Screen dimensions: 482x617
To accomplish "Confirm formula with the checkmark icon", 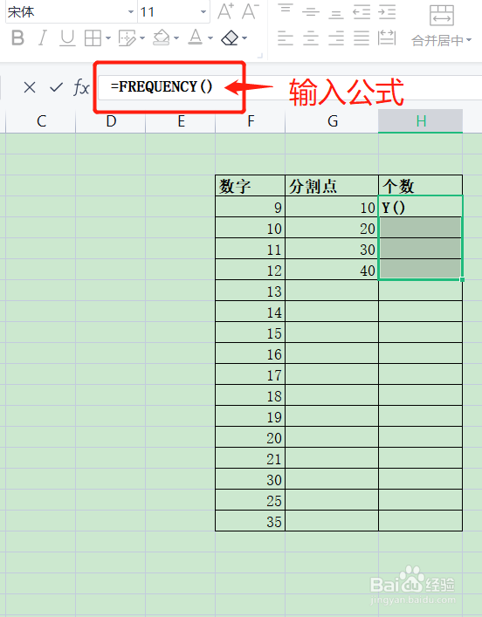I will click(56, 87).
